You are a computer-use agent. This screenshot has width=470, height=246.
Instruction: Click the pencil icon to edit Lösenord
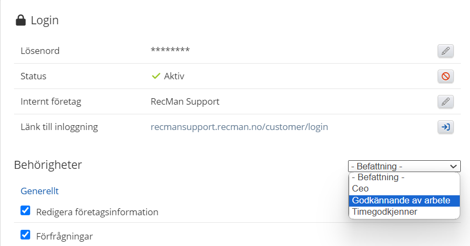[x=445, y=51]
